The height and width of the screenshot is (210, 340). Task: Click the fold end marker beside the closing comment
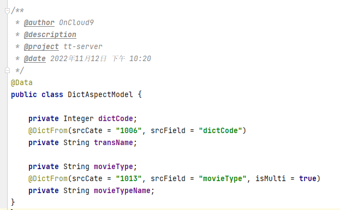coord(7,70)
